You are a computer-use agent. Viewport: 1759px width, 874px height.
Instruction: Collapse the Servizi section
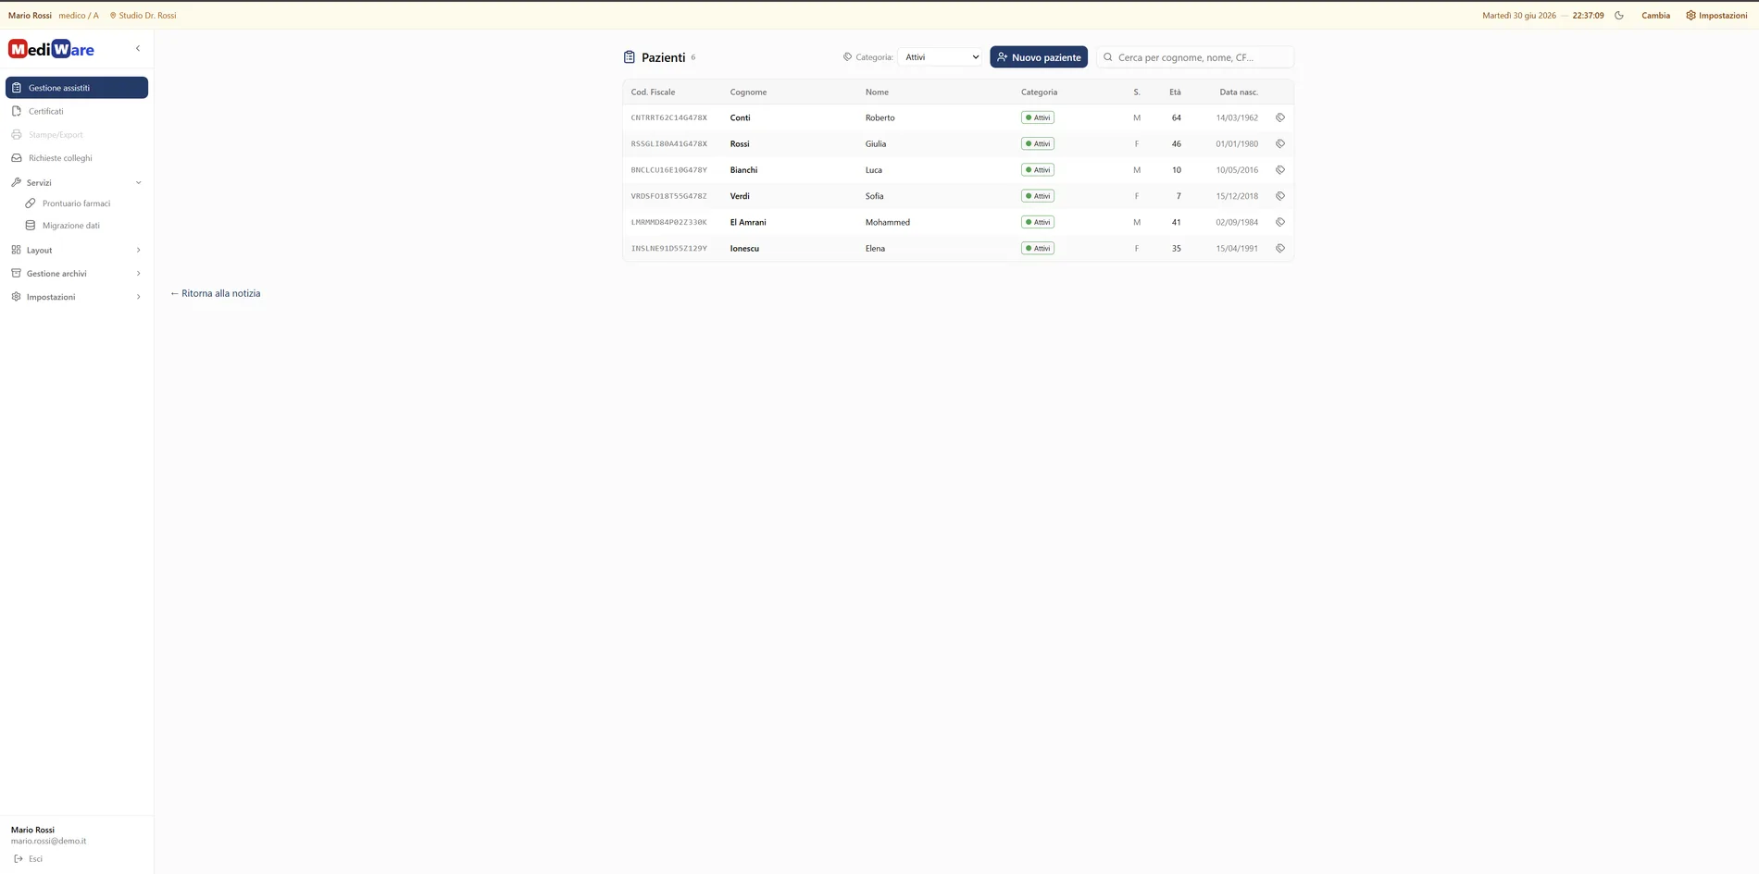[77, 182]
